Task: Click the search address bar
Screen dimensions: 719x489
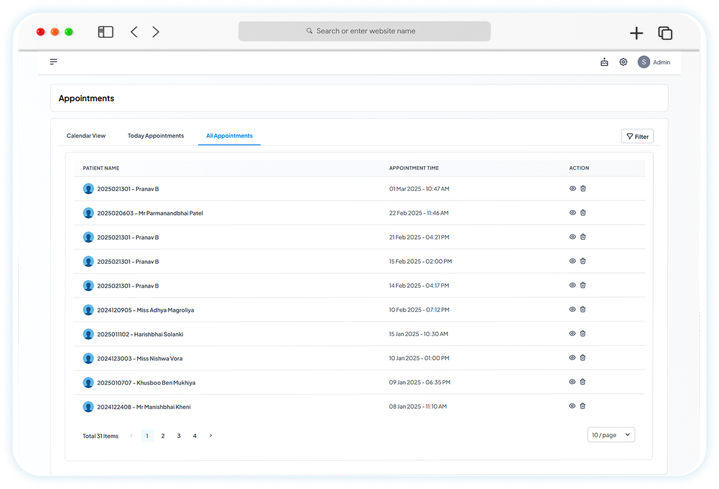Action: click(364, 31)
